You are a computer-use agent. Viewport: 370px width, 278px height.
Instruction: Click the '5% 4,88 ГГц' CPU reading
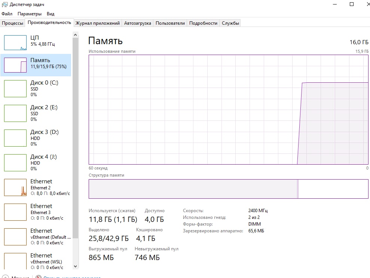coord(43,44)
